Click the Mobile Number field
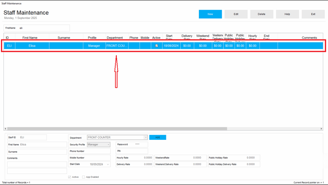This screenshot has height=185, width=328. [89, 158]
